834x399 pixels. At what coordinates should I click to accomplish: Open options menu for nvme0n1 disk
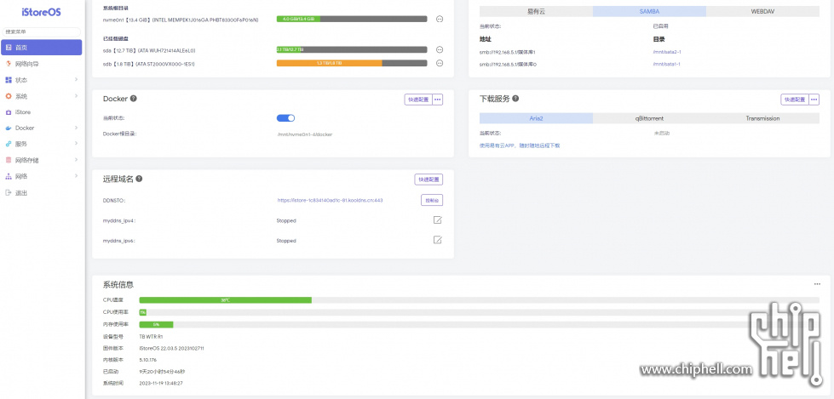coord(440,19)
